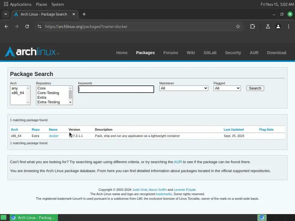
Task: Show desktop icon in bottom panel
Action: 3,218
